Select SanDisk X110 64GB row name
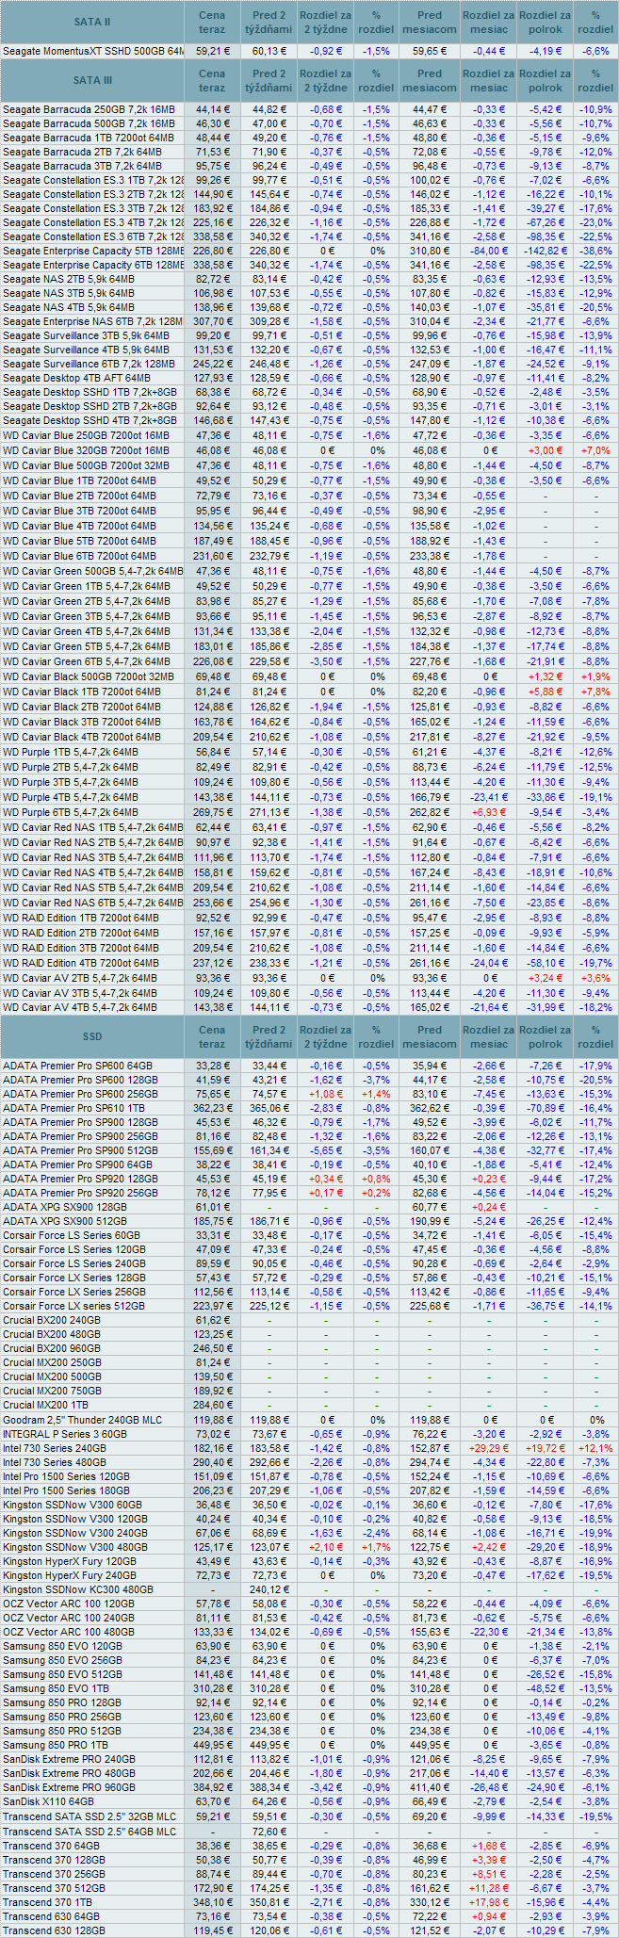 coord(47,1801)
